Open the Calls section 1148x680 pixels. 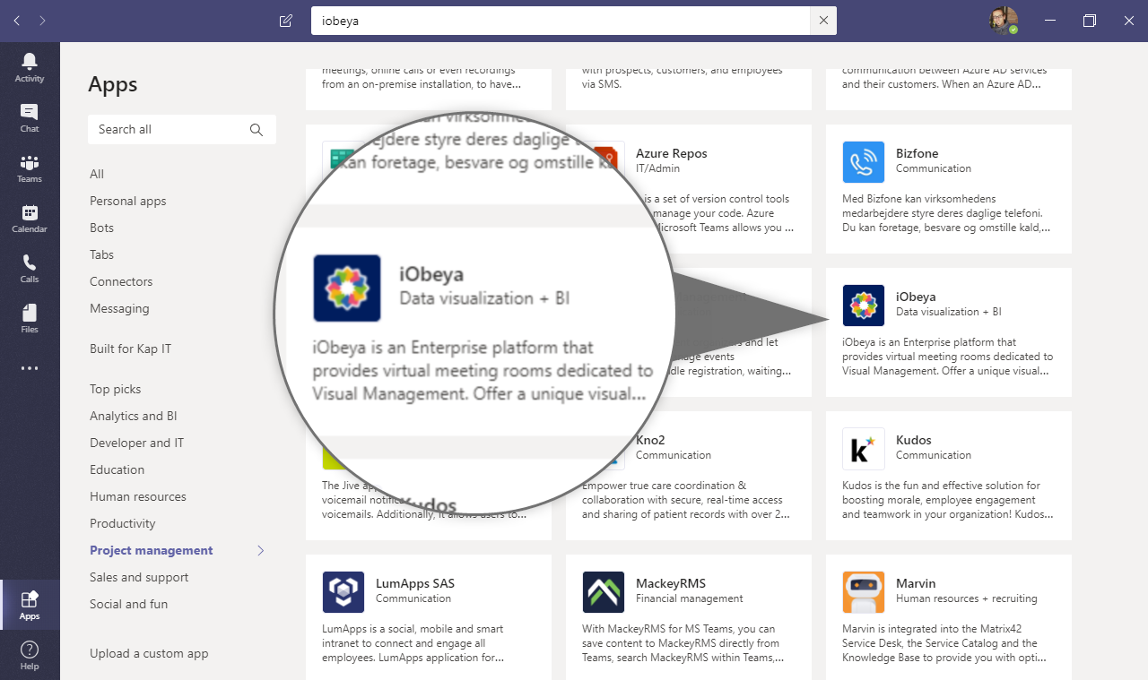coord(30,268)
